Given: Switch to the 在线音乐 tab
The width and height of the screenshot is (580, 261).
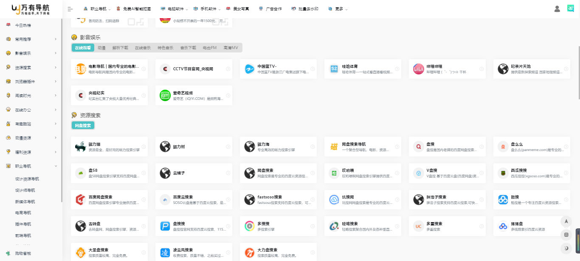Looking at the screenshot, I should coord(143,48).
